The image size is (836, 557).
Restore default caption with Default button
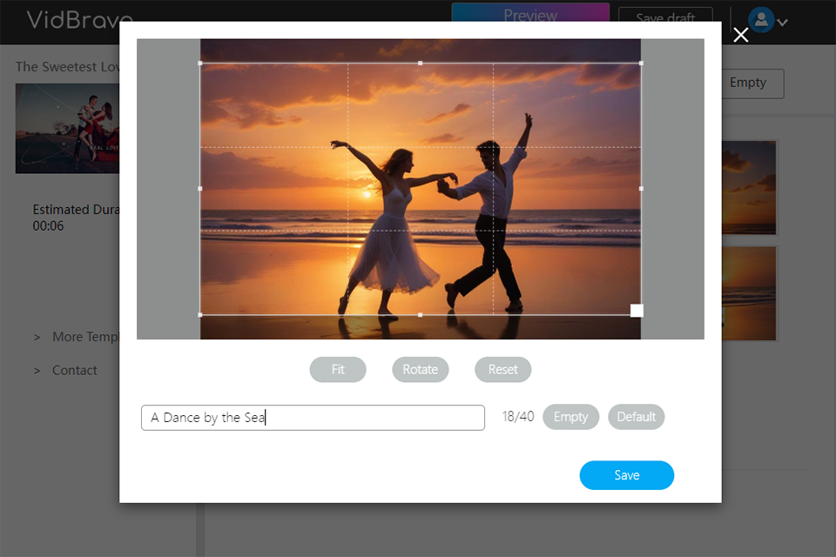click(x=636, y=417)
